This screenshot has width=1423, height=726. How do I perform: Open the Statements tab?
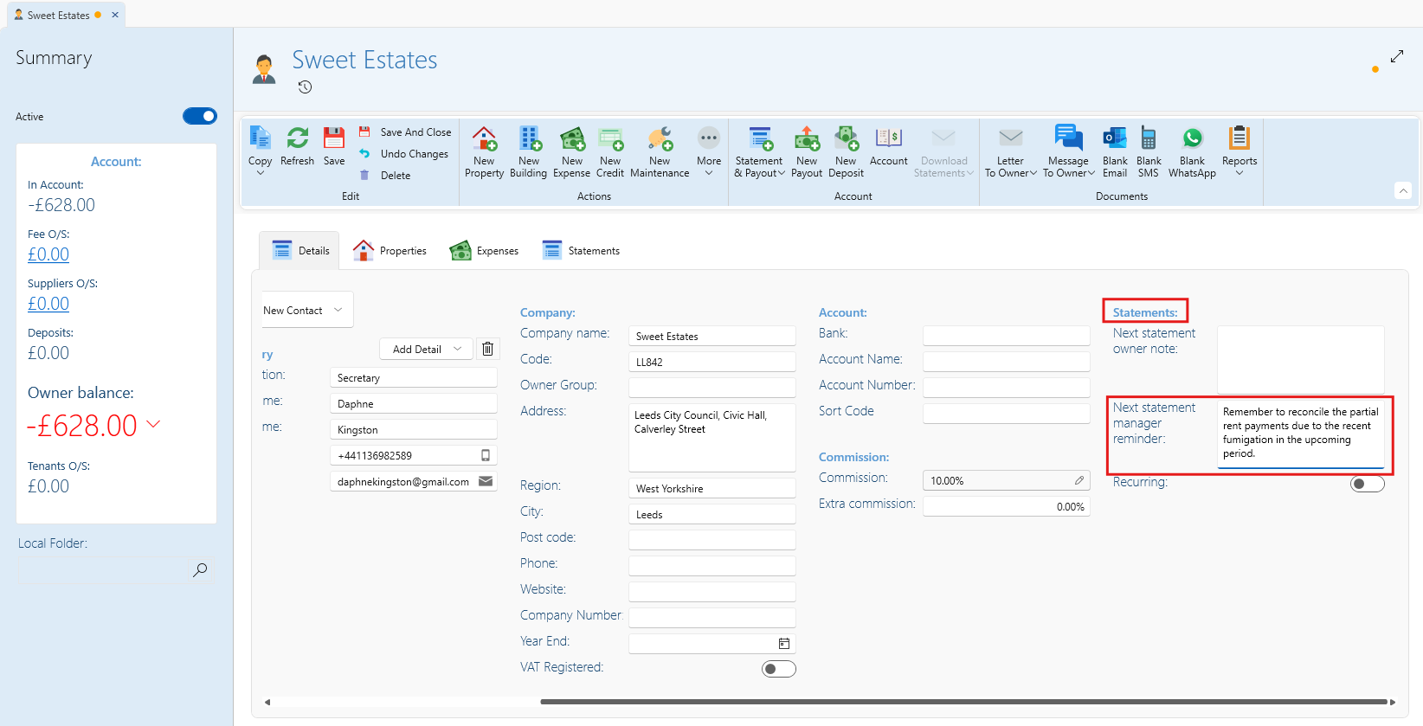coord(581,251)
